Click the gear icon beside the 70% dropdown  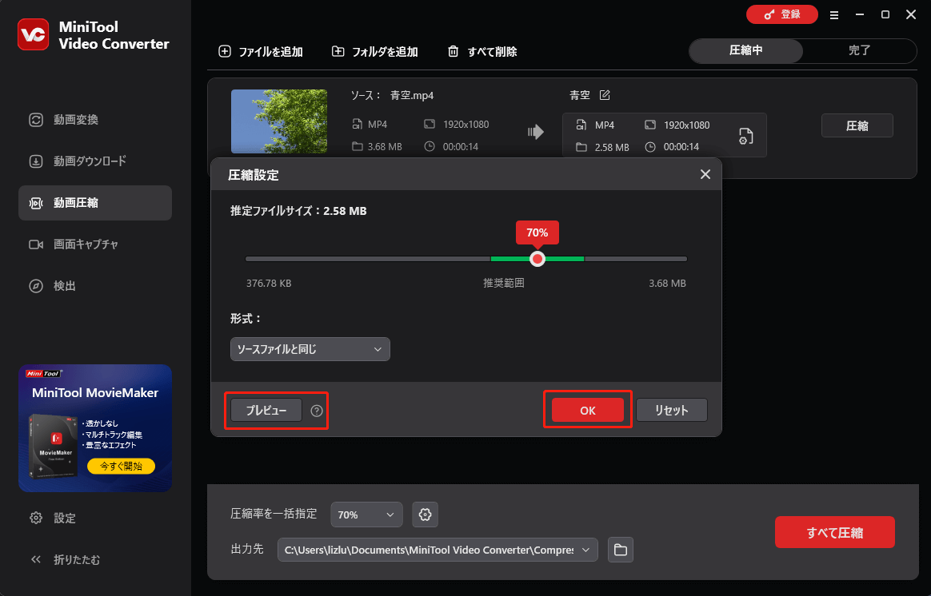pyautogui.click(x=426, y=515)
